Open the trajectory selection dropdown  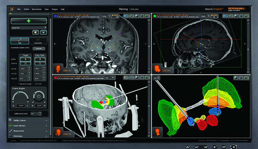[x=29, y=28]
